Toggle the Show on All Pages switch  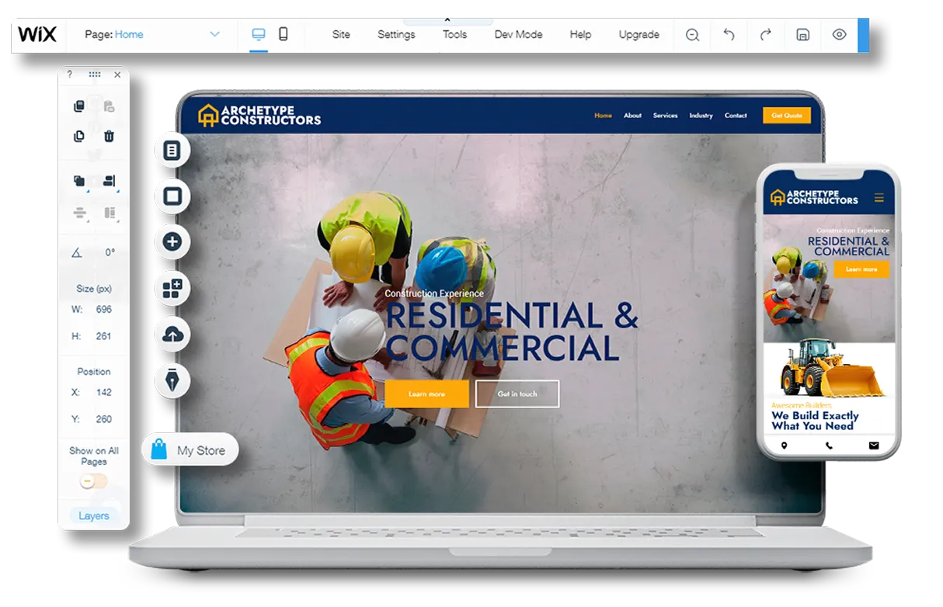(x=92, y=482)
